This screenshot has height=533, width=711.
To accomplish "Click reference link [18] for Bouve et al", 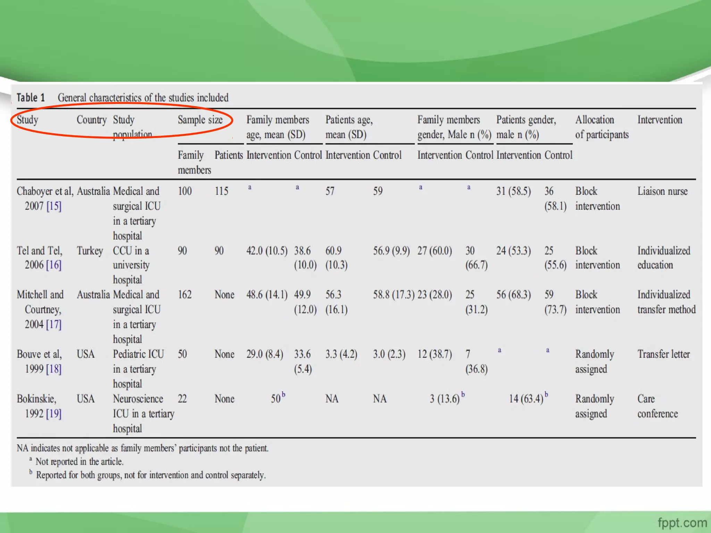I will (x=54, y=369).
